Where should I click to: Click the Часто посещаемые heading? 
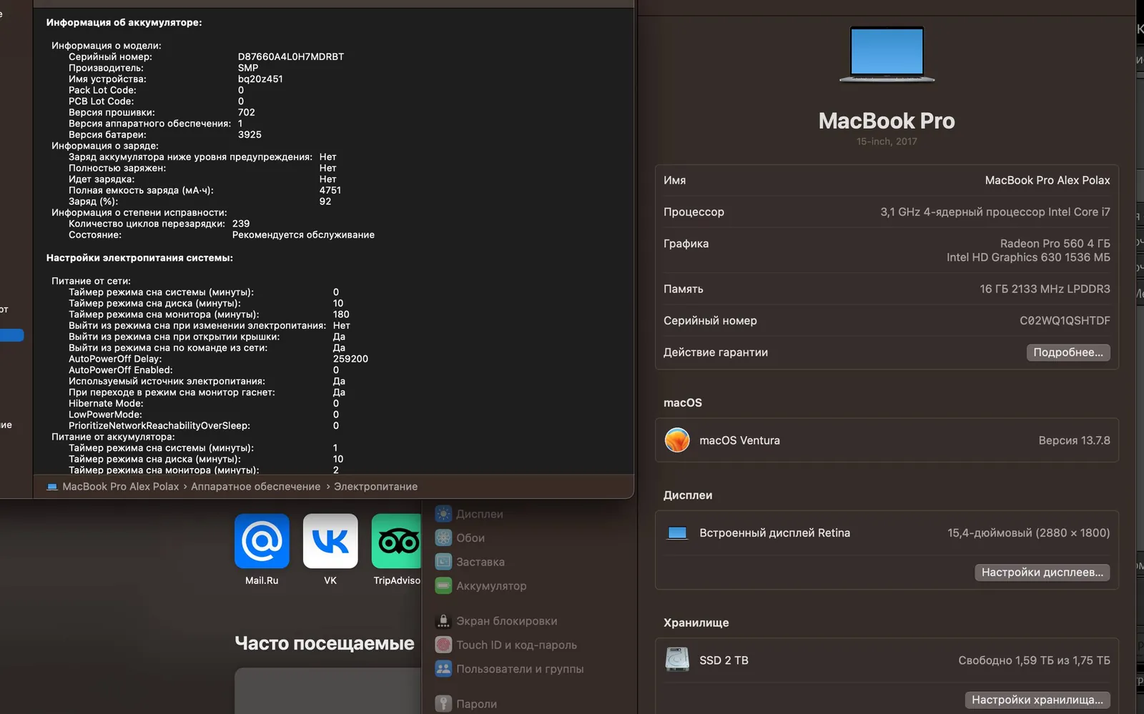click(x=325, y=643)
